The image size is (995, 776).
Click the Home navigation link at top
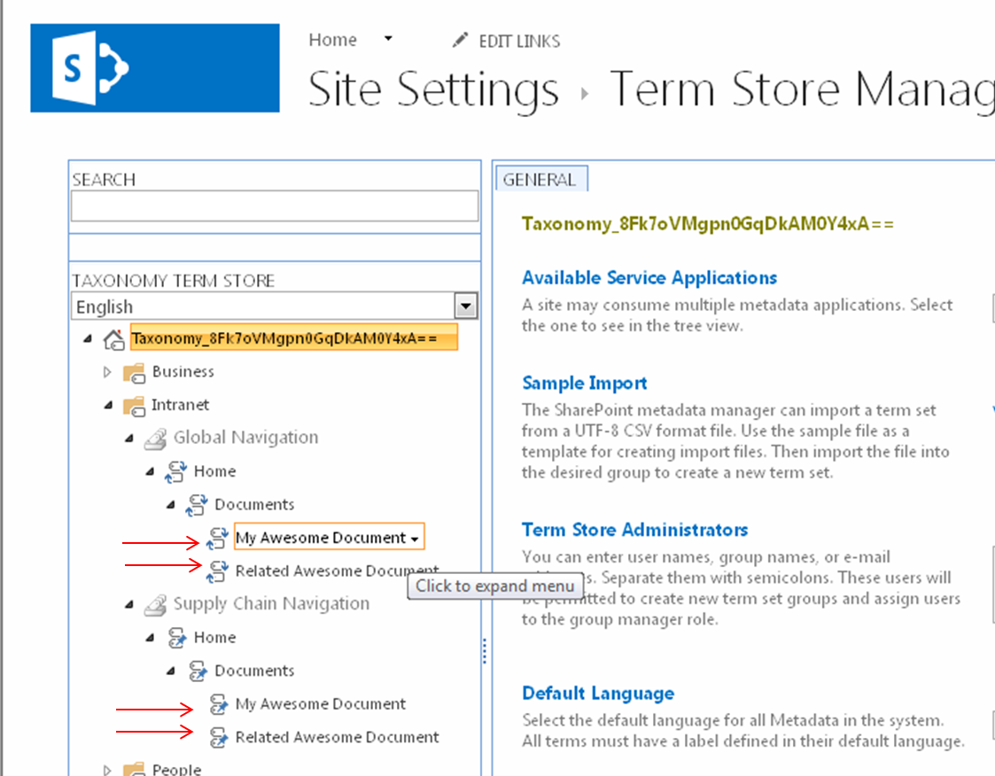(332, 40)
